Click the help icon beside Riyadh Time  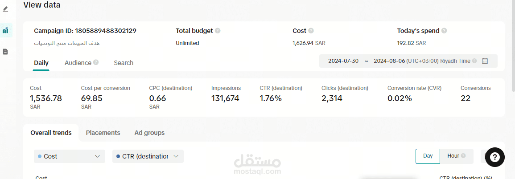coord(474,61)
